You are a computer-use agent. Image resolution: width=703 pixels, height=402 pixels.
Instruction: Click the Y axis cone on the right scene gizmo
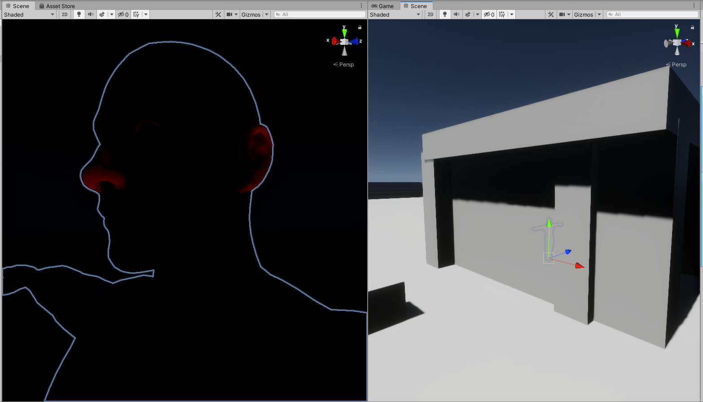677,31
